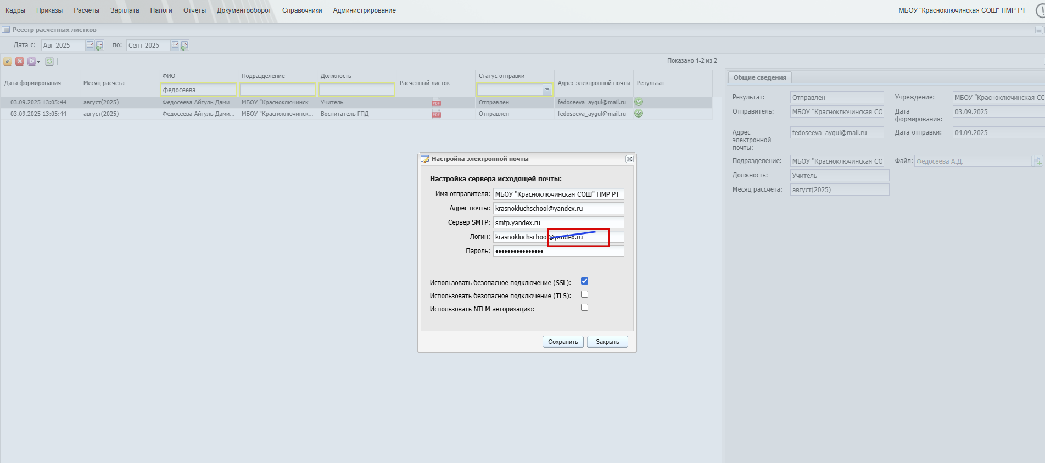Click the 'Сервер SMTP' input field
The height and width of the screenshot is (463, 1045).
[558, 222]
